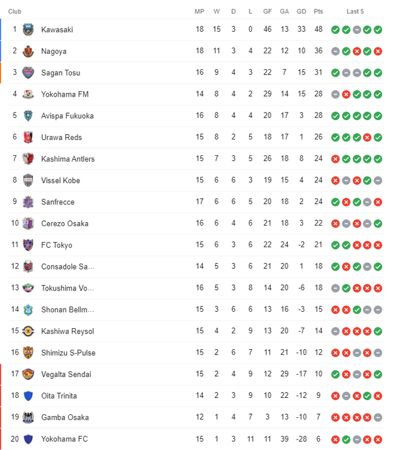Click the Oita Trinita shield icon
This screenshot has height=450, width=398.
[28, 396]
